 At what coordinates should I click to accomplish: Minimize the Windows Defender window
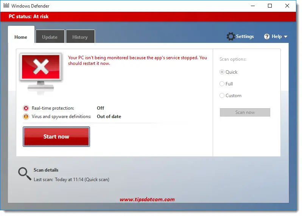[253, 6]
